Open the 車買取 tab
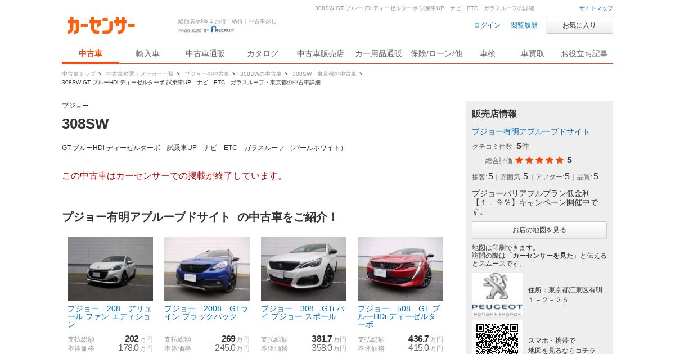 [533, 54]
